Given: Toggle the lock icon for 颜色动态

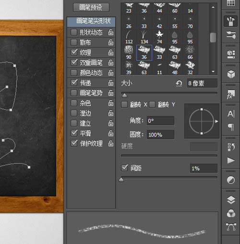Looking at the screenshot, I should tap(111, 73).
